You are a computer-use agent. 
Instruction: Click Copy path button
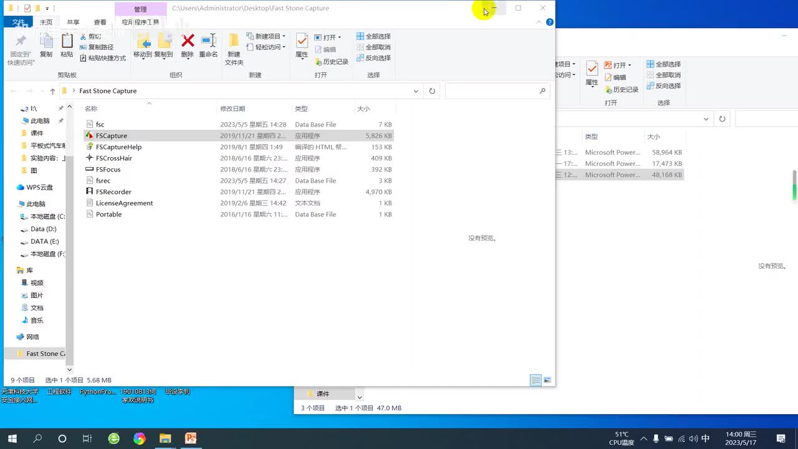(x=97, y=47)
